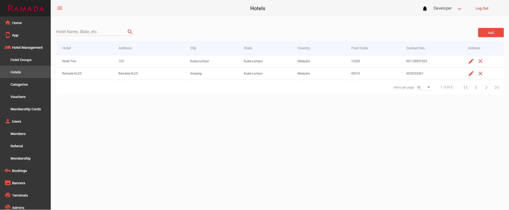Viewport: 509px width, 210px height.
Task: Open Bookings in the sidebar
Action: (25, 171)
